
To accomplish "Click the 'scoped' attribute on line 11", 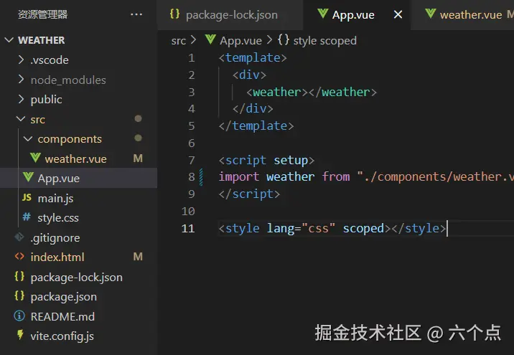I will click(x=363, y=229).
